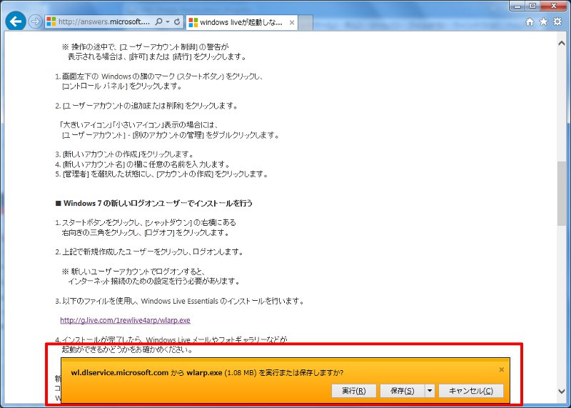This screenshot has width=571, height=408.
Task: Click the 'Windows 7 の新しいログオンユーザー' heading
Action: (153, 203)
